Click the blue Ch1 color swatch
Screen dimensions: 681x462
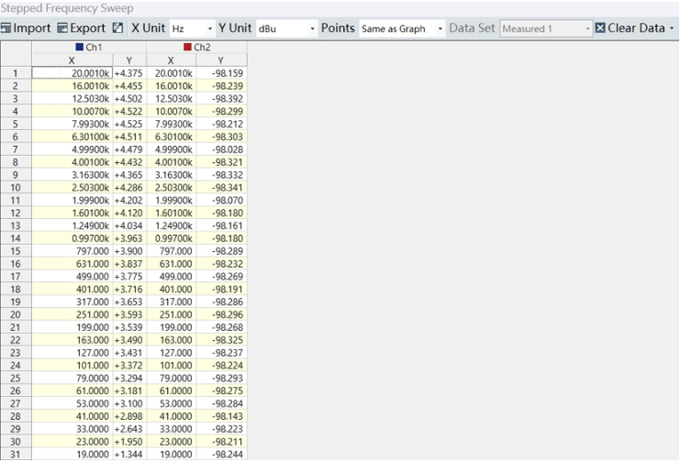[x=80, y=47]
